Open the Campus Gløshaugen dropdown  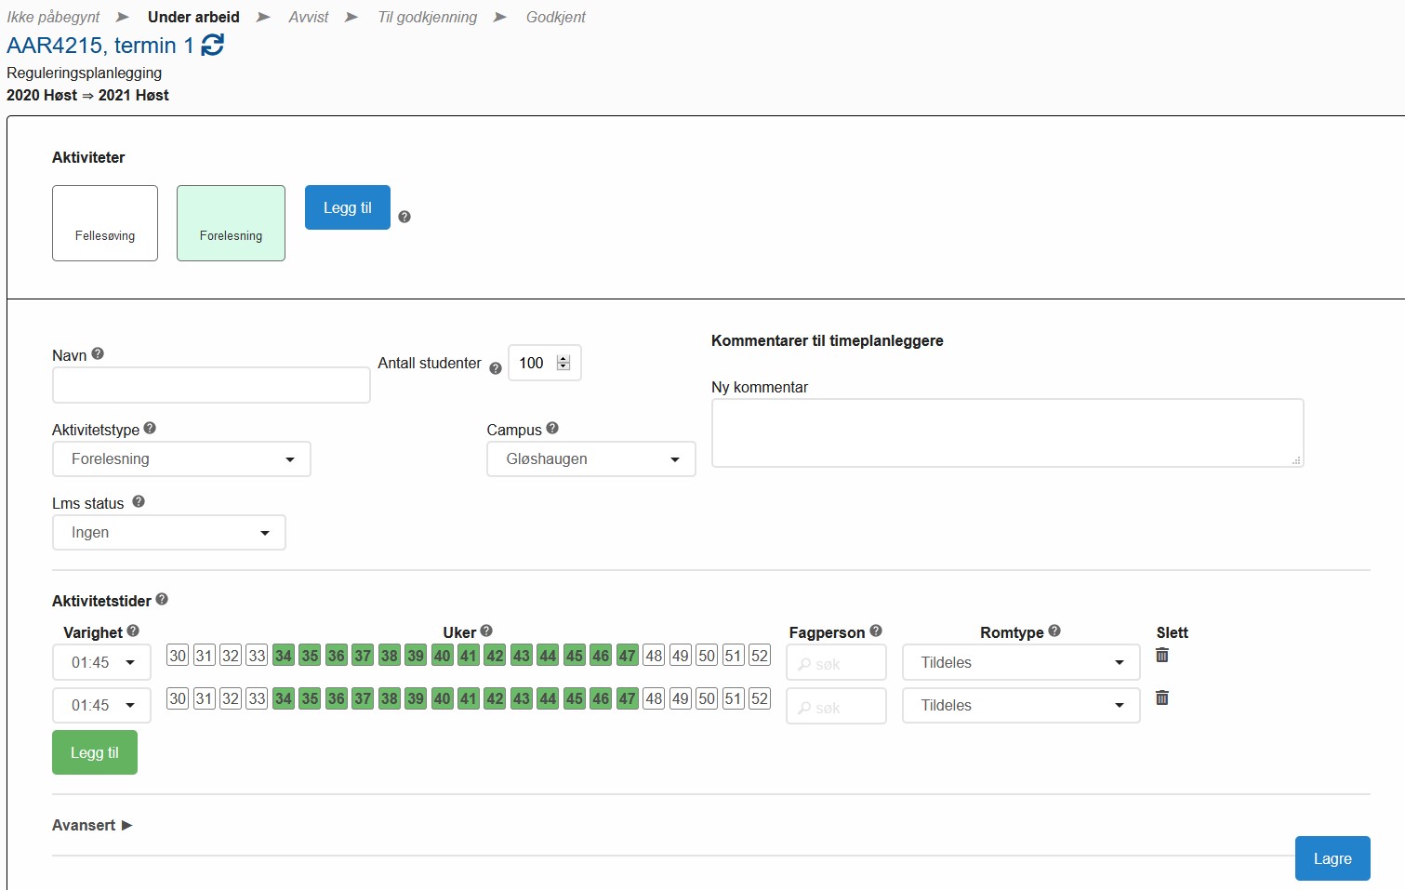[590, 459]
